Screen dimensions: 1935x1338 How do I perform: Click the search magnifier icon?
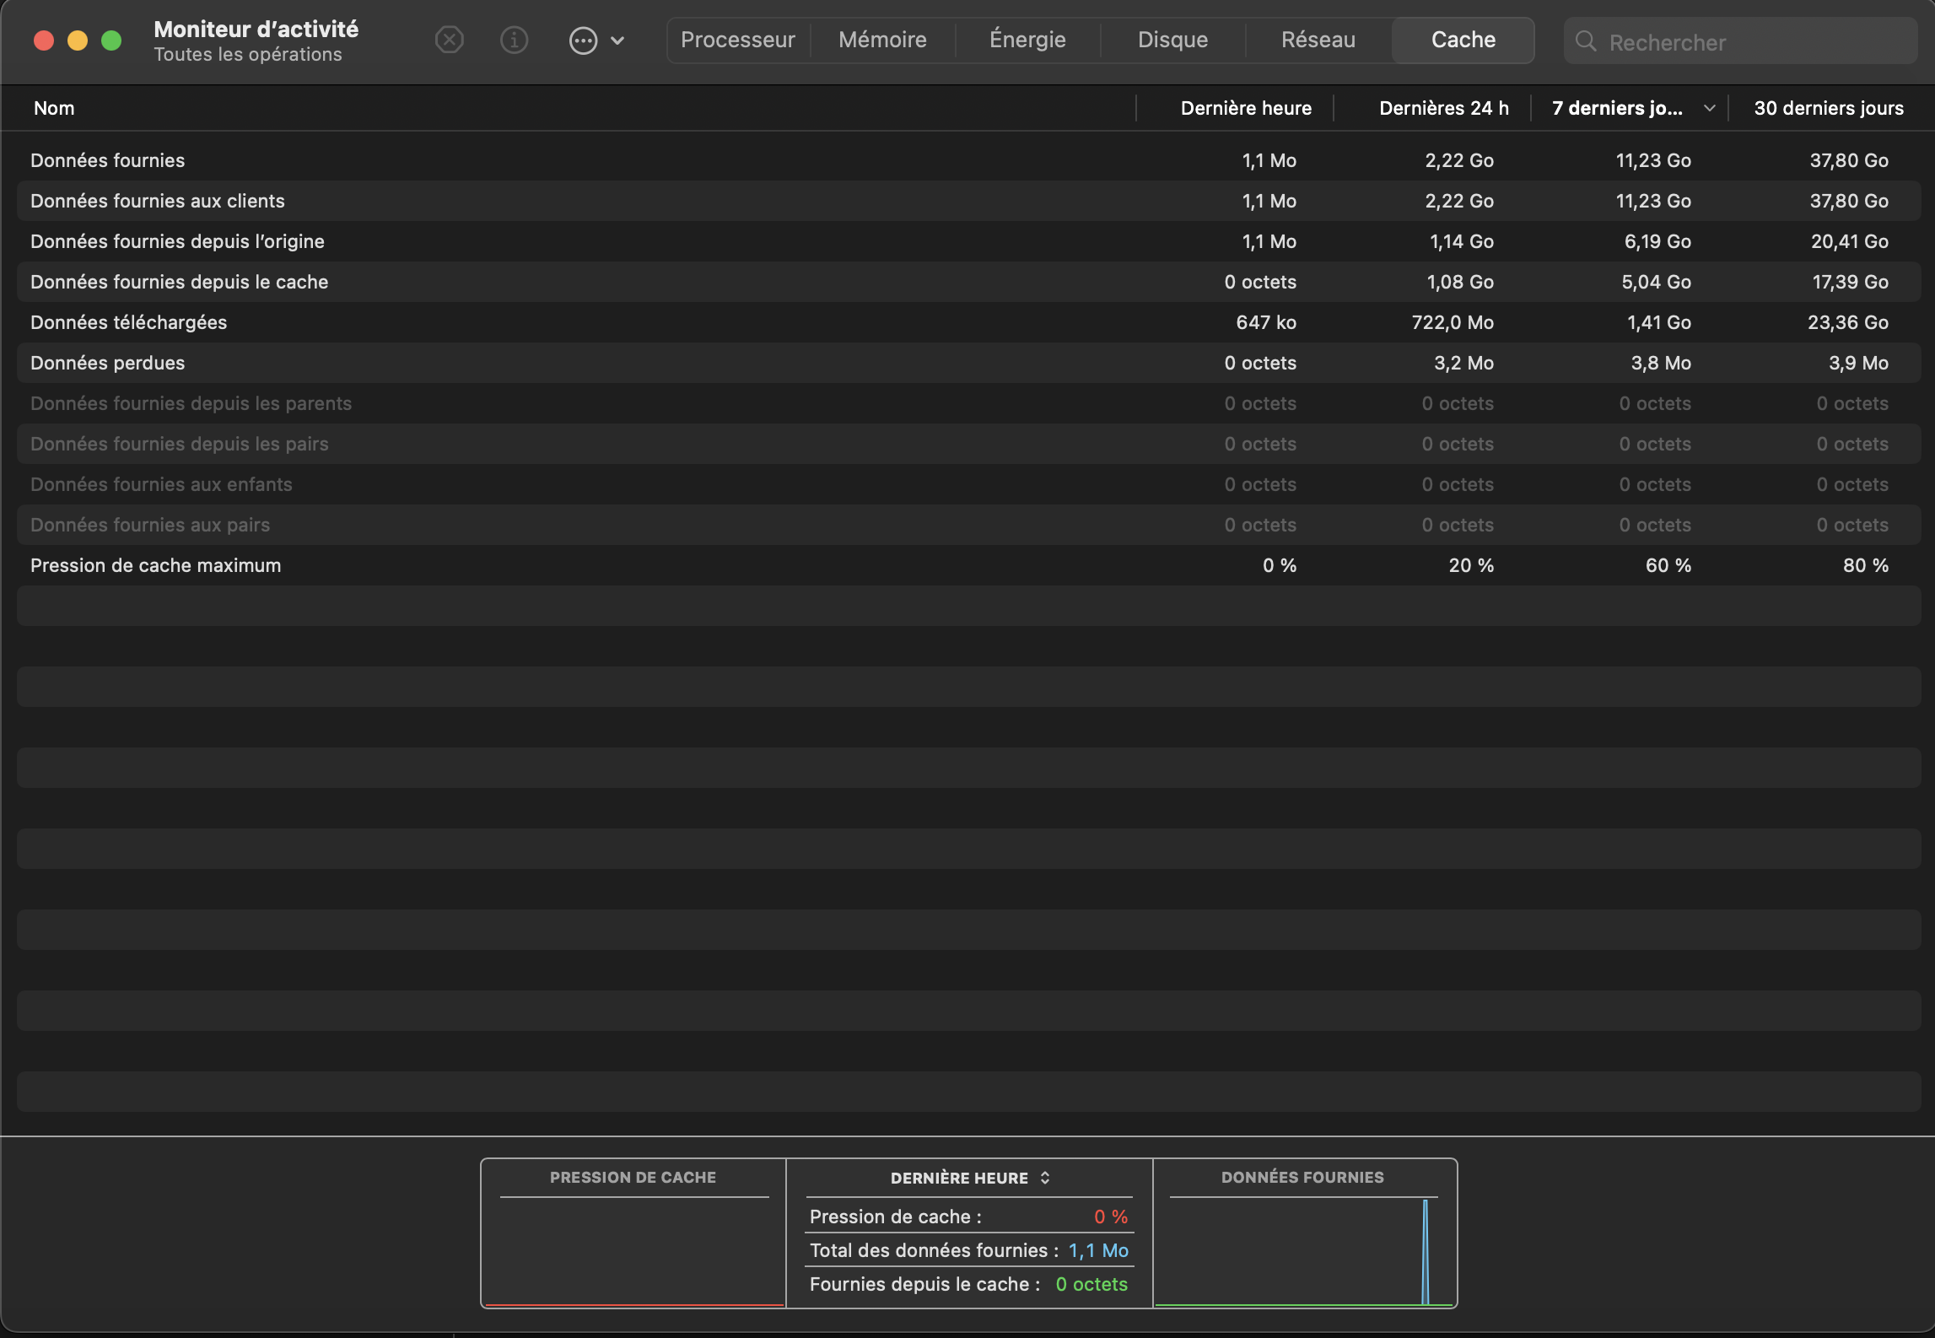pyautogui.click(x=1586, y=41)
